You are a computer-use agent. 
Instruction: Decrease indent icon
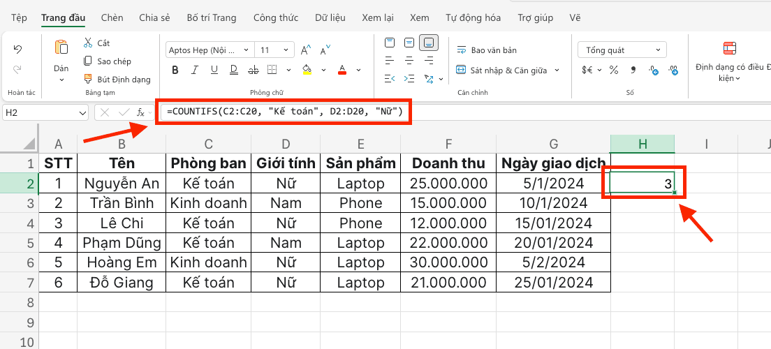390,79
